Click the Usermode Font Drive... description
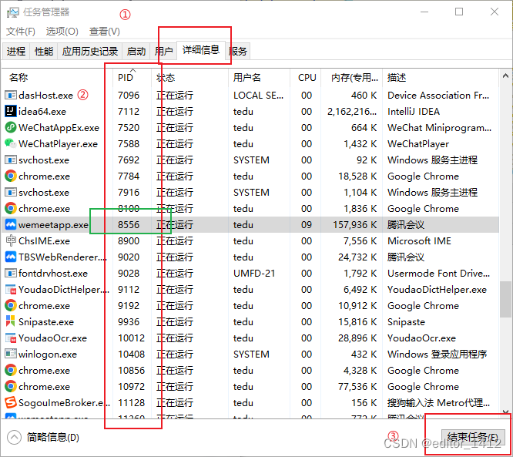Screen dimensions: 513x457 coord(438,274)
